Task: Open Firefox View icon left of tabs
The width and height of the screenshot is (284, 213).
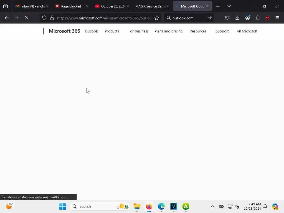Action: (6, 6)
